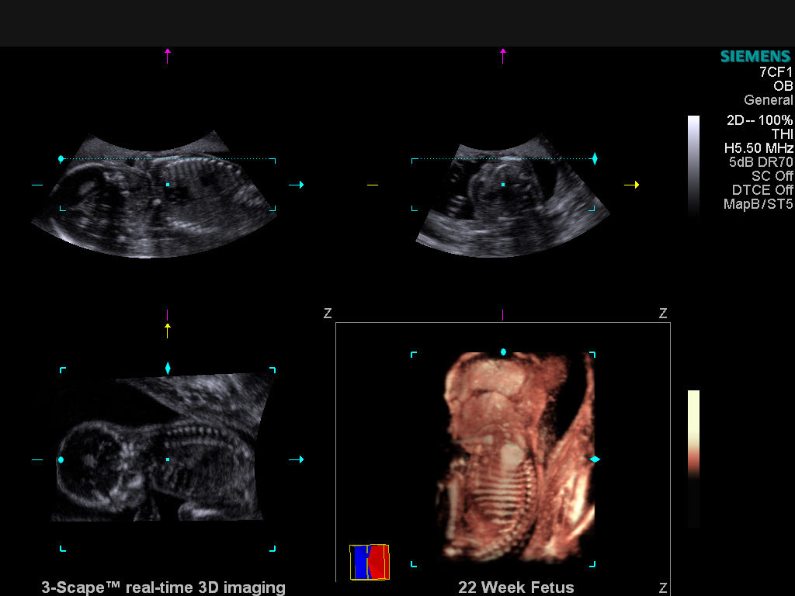The image size is (795, 596).
Task: Click the H5.50 MHz frequency readout
Action: 759,148
